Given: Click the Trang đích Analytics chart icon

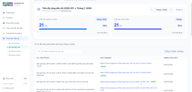Looking at the screenshot, I should click(4, 33).
